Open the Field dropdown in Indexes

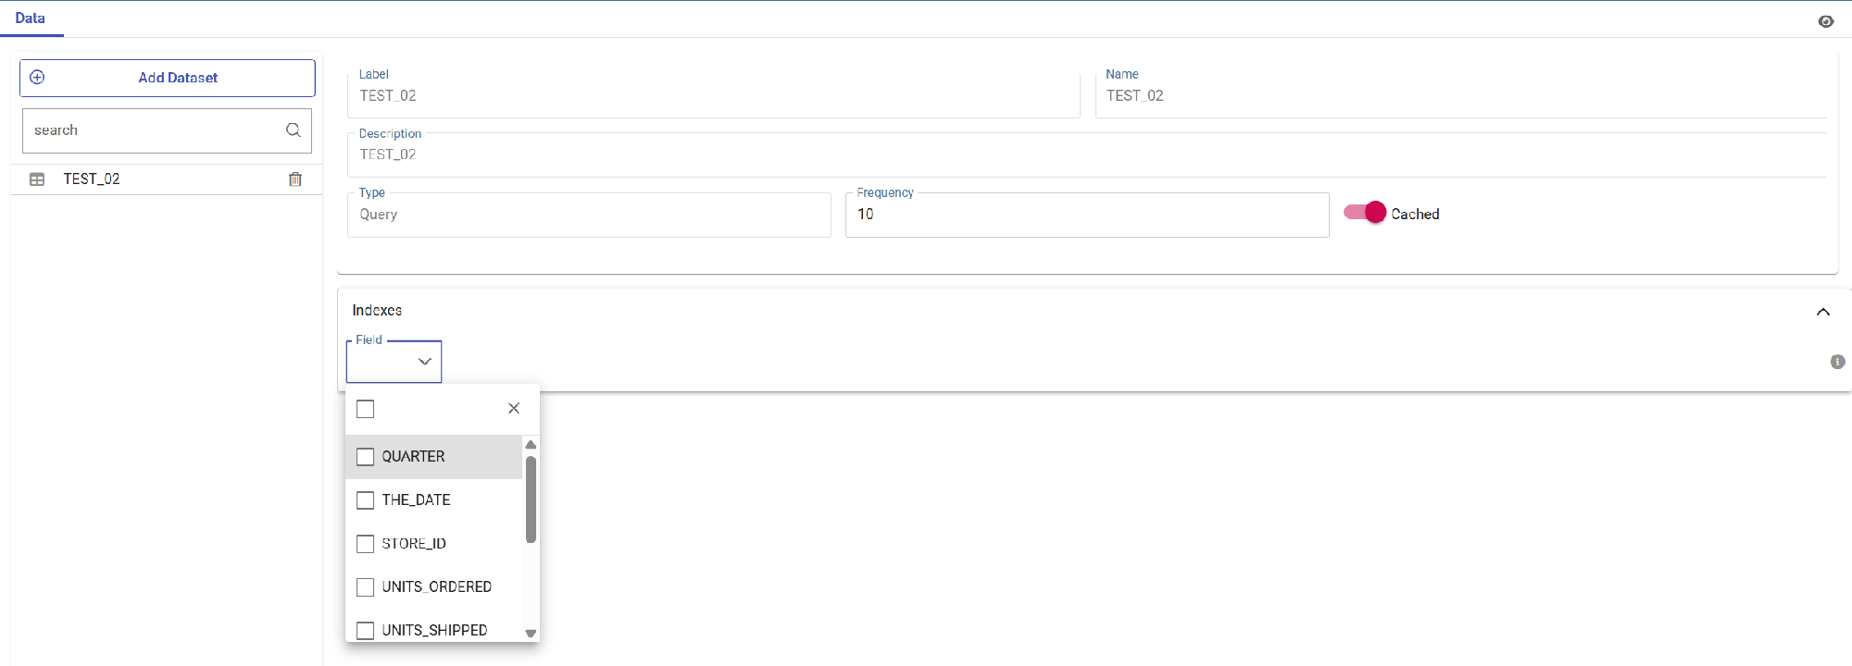(x=394, y=362)
